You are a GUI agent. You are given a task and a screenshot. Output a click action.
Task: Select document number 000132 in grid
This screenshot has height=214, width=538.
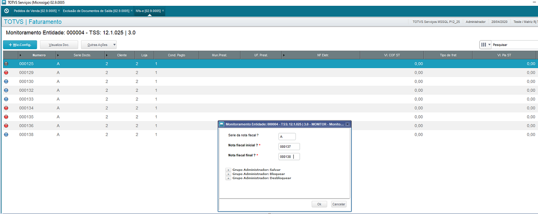(26, 90)
